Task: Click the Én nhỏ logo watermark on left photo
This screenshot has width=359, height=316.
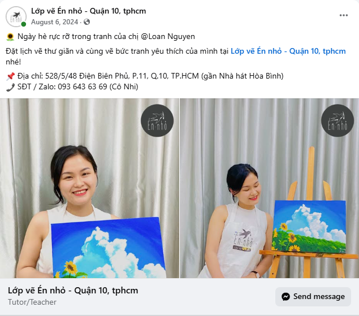Action: (x=157, y=120)
